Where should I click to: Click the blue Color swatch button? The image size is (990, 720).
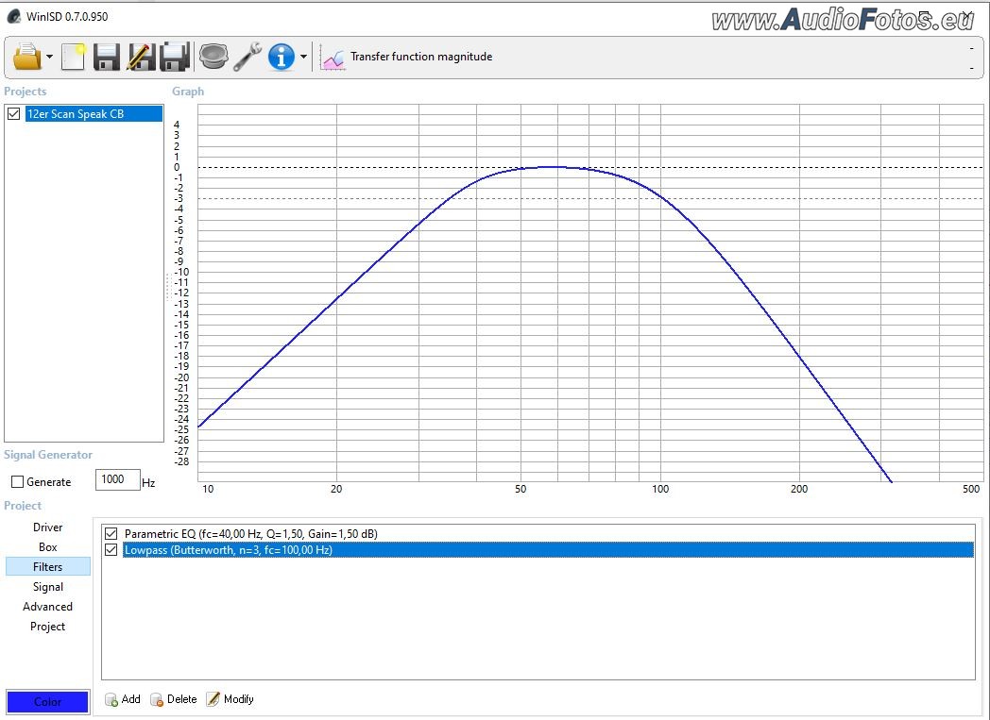click(47, 702)
